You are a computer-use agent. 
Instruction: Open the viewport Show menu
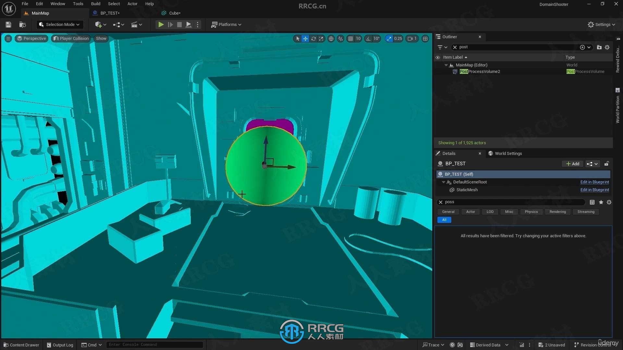click(x=101, y=39)
